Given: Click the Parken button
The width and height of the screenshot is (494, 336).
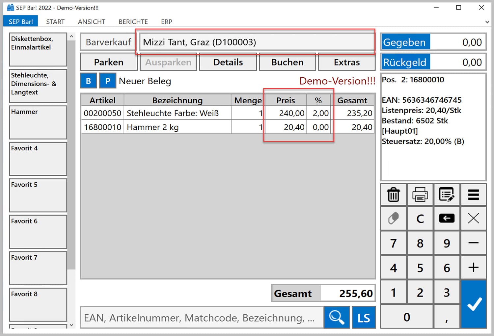Looking at the screenshot, I should pos(109,62).
